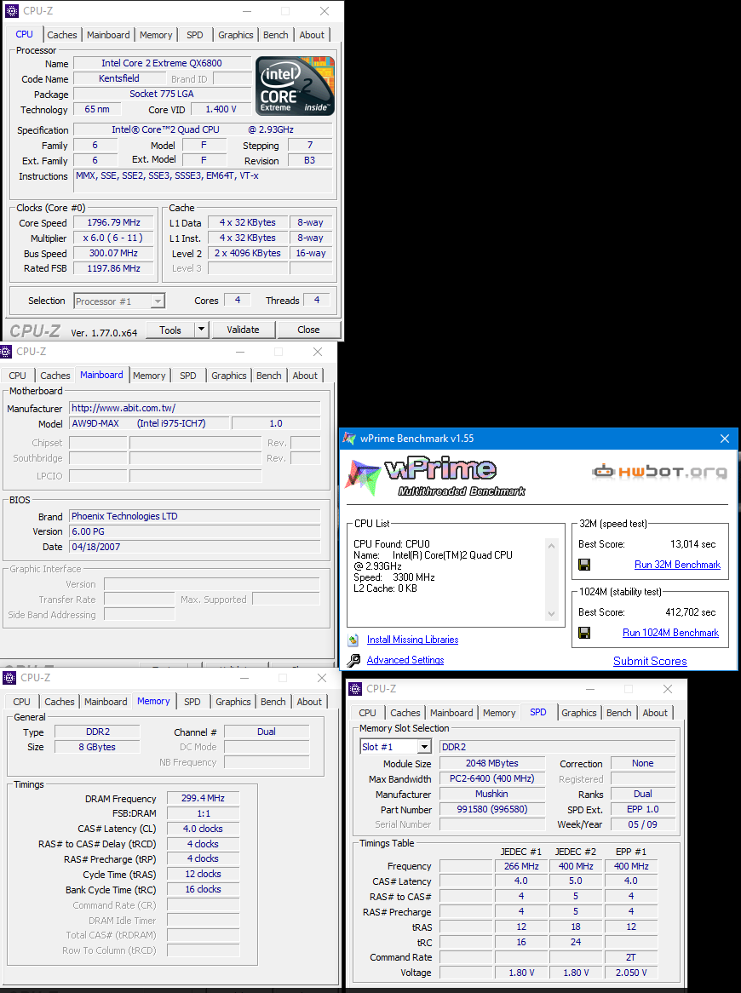Image resolution: width=741 pixels, height=993 pixels.
Task: Click the wPrime Multithreaded Benchmark logo
Action: click(436, 476)
